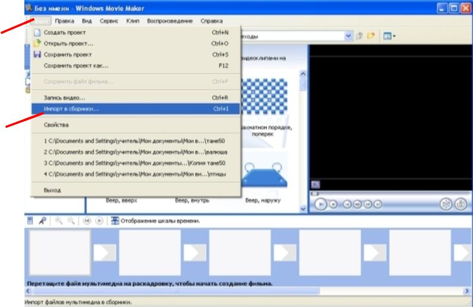473x307 pixels.
Task: Open the collection combo box dropdown arrow
Action: [348, 36]
